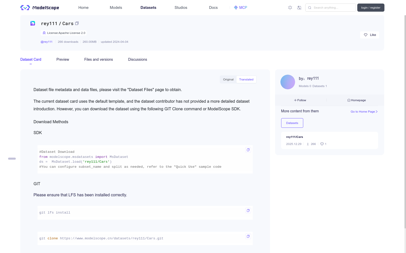406x253 pixels.
Task: Open the Home navigation item
Action: [83, 8]
